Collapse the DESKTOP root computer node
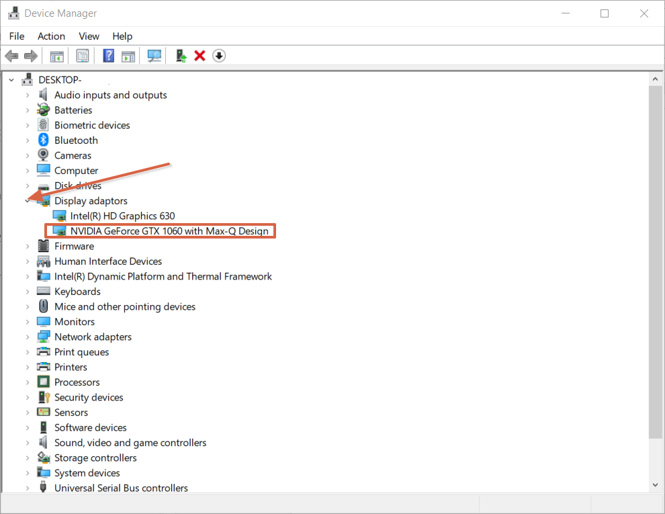The height and width of the screenshot is (514, 665). (11, 80)
